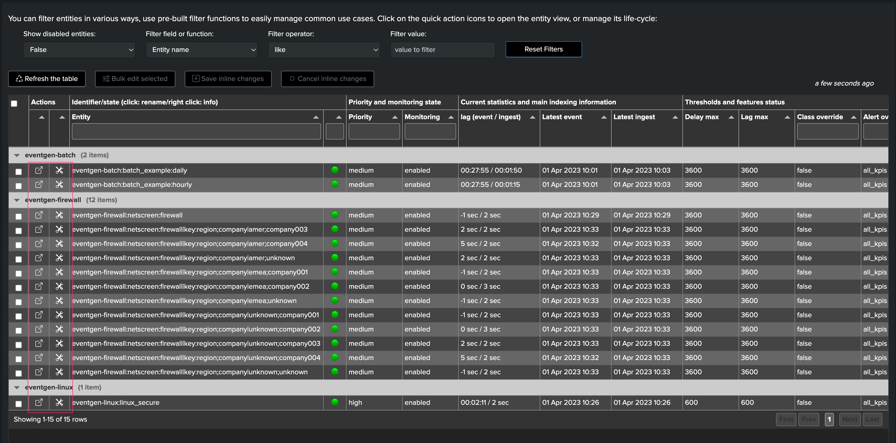Image resolution: width=896 pixels, height=443 pixels.
Task: Open entity view for batch_example:hourly
Action: (39, 185)
